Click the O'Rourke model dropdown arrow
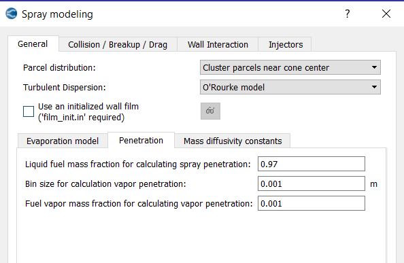 tap(374, 87)
